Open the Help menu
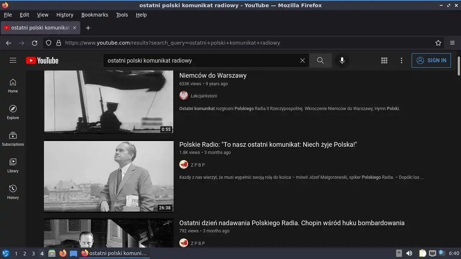461x259 pixels. (x=141, y=15)
